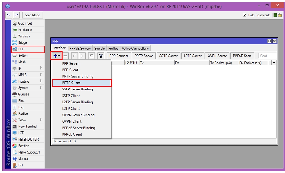285x173 pixels.
Task: Switch to the Active Connections tab
Action: [x=135, y=49]
